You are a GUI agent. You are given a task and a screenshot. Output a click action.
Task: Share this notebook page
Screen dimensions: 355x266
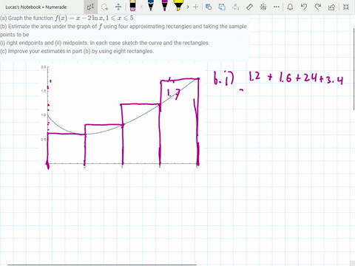331,7
